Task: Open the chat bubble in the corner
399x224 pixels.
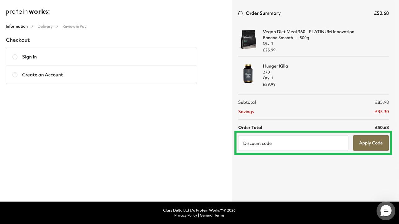Action: point(386,211)
